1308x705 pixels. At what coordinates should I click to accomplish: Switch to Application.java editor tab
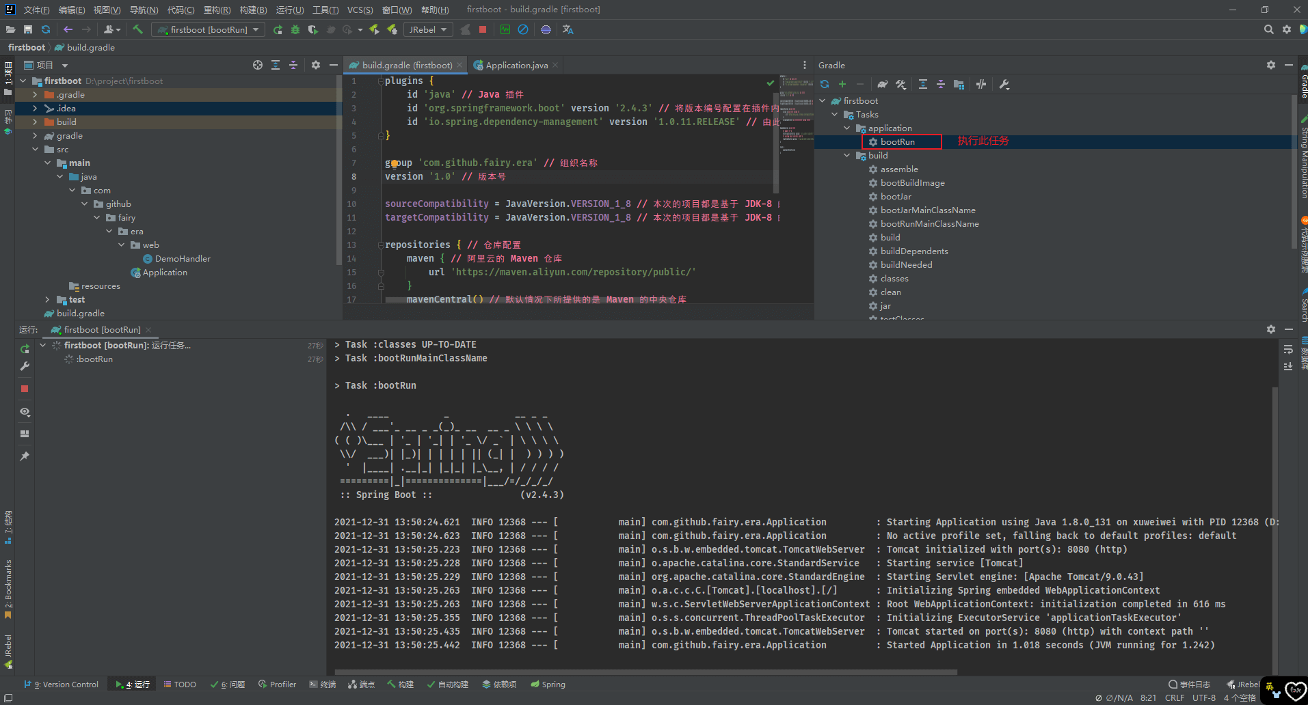(516, 65)
